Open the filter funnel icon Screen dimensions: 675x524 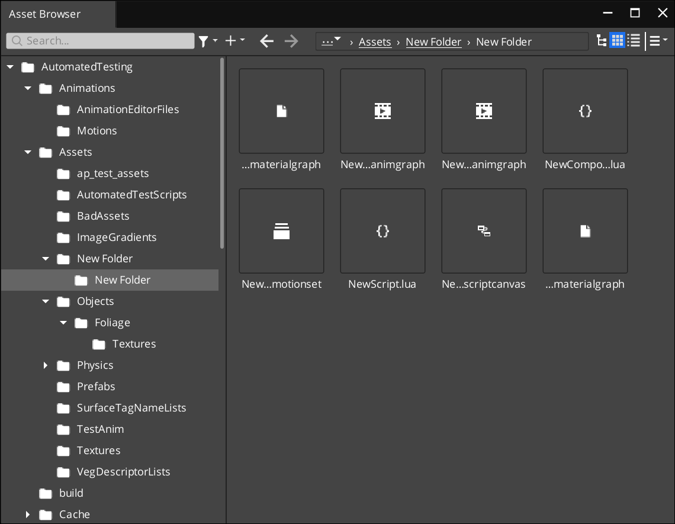pyautogui.click(x=204, y=41)
